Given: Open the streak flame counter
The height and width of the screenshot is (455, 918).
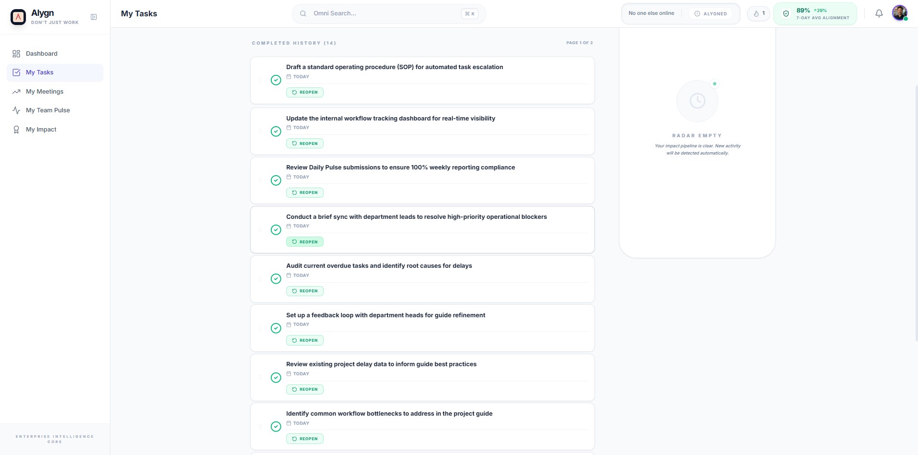Looking at the screenshot, I should 759,13.
